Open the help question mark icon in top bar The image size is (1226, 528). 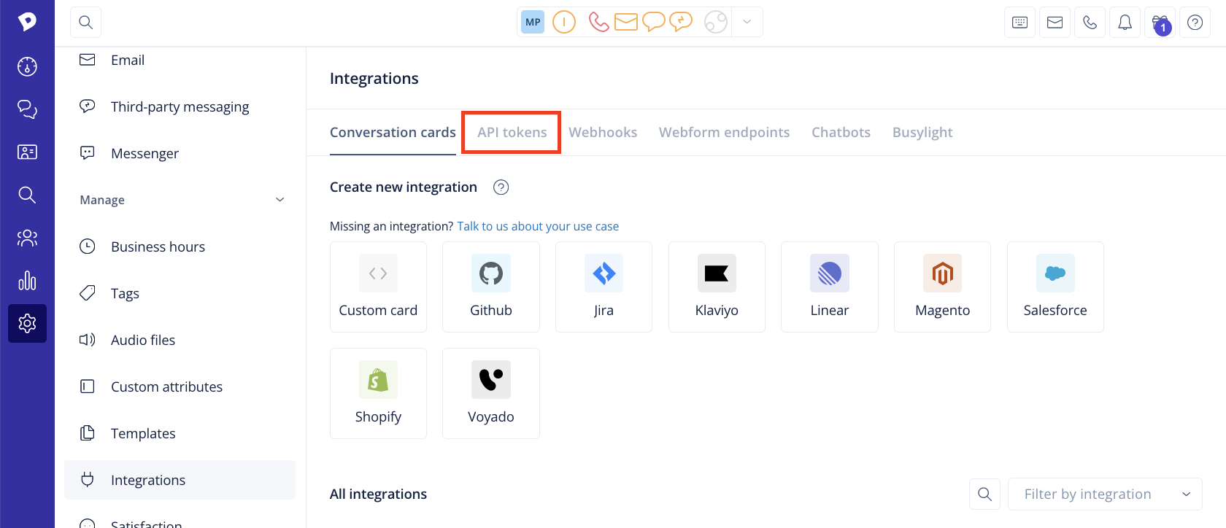pos(1195,23)
